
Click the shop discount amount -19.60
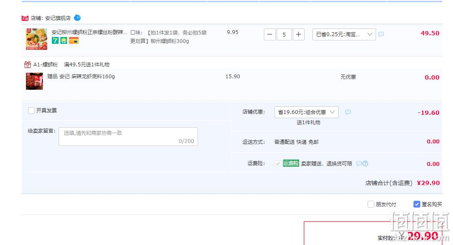(x=428, y=113)
